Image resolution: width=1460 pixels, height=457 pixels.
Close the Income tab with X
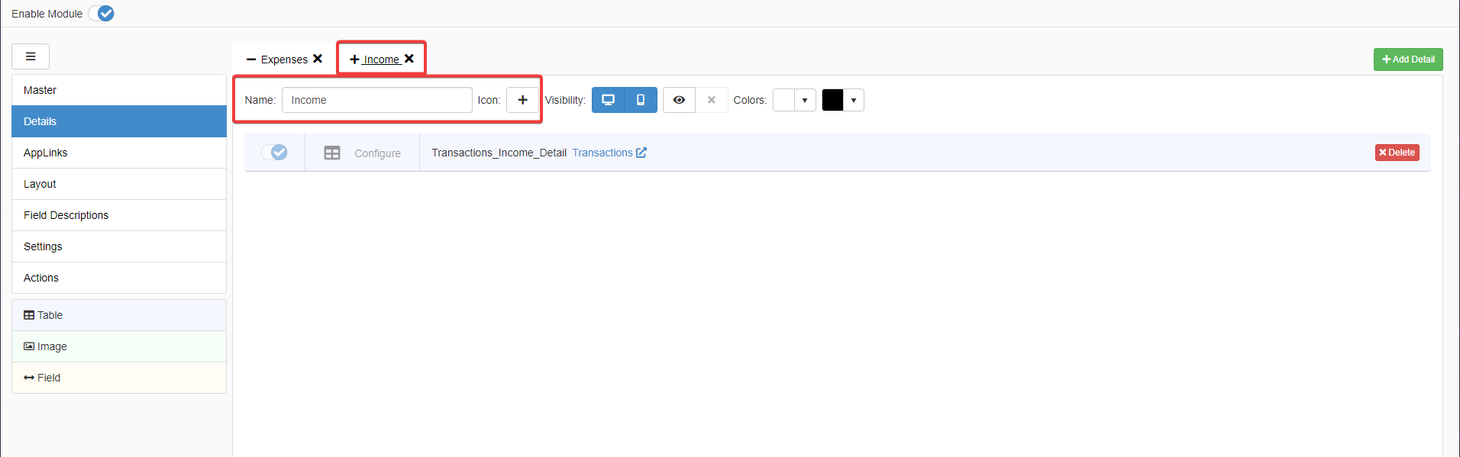coord(409,59)
